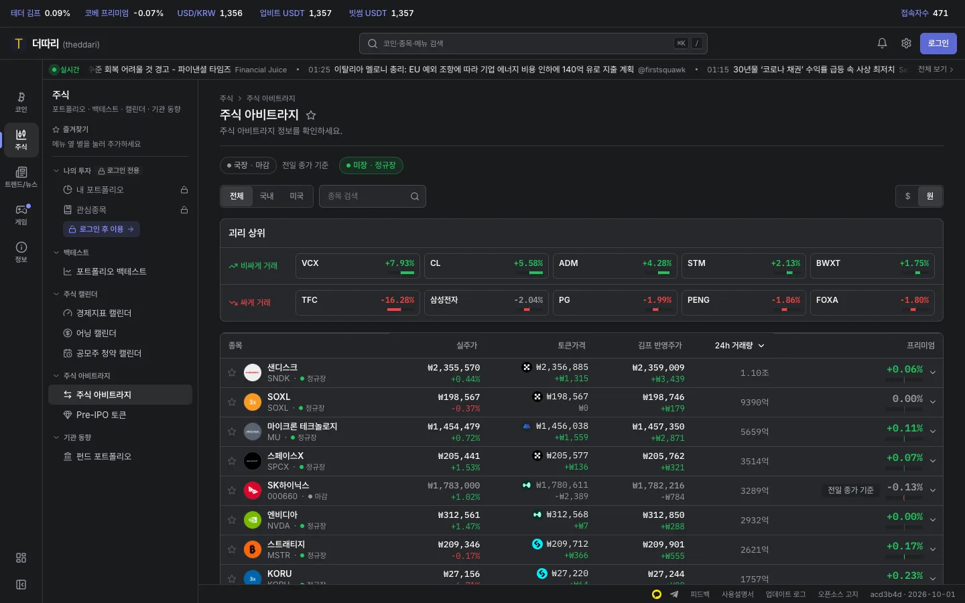Click the 실시간 live indicator on the news ticker
Screen dimensions: 965x603
coord(65,70)
